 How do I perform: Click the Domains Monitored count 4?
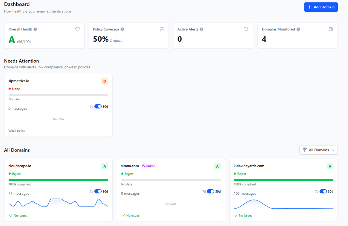(264, 39)
